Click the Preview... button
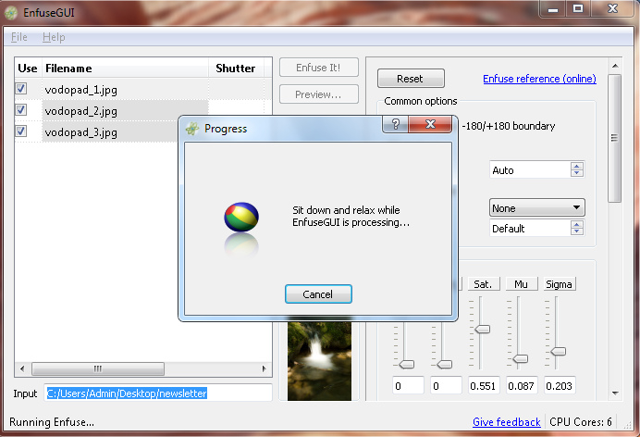This screenshot has height=437, width=640. point(319,94)
